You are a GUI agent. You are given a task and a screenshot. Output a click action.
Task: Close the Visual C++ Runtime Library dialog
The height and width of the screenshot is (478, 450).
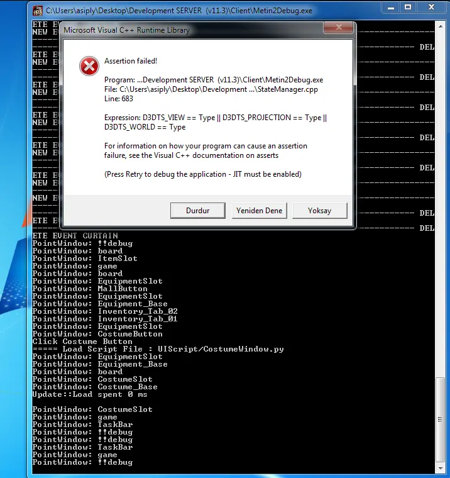pyautogui.click(x=338, y=28)
